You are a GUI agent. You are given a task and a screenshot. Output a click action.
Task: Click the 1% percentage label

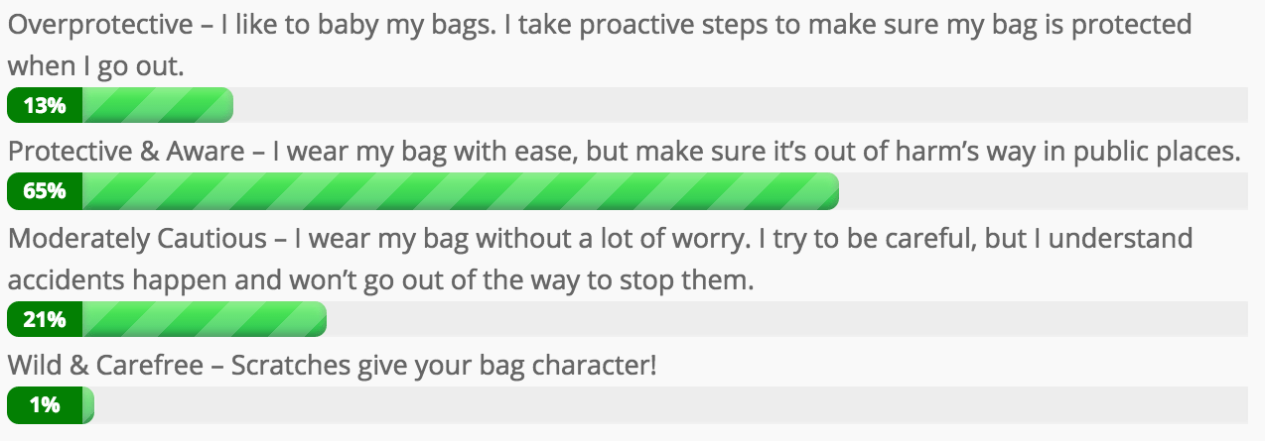click(44, 404)
